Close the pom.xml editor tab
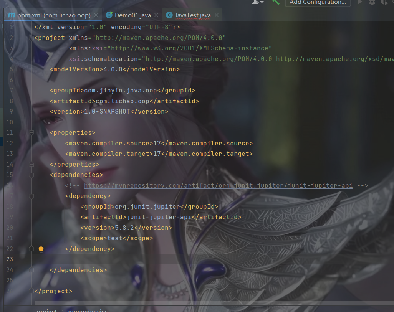This screenshot has width=394, height=312. point(96,15)
